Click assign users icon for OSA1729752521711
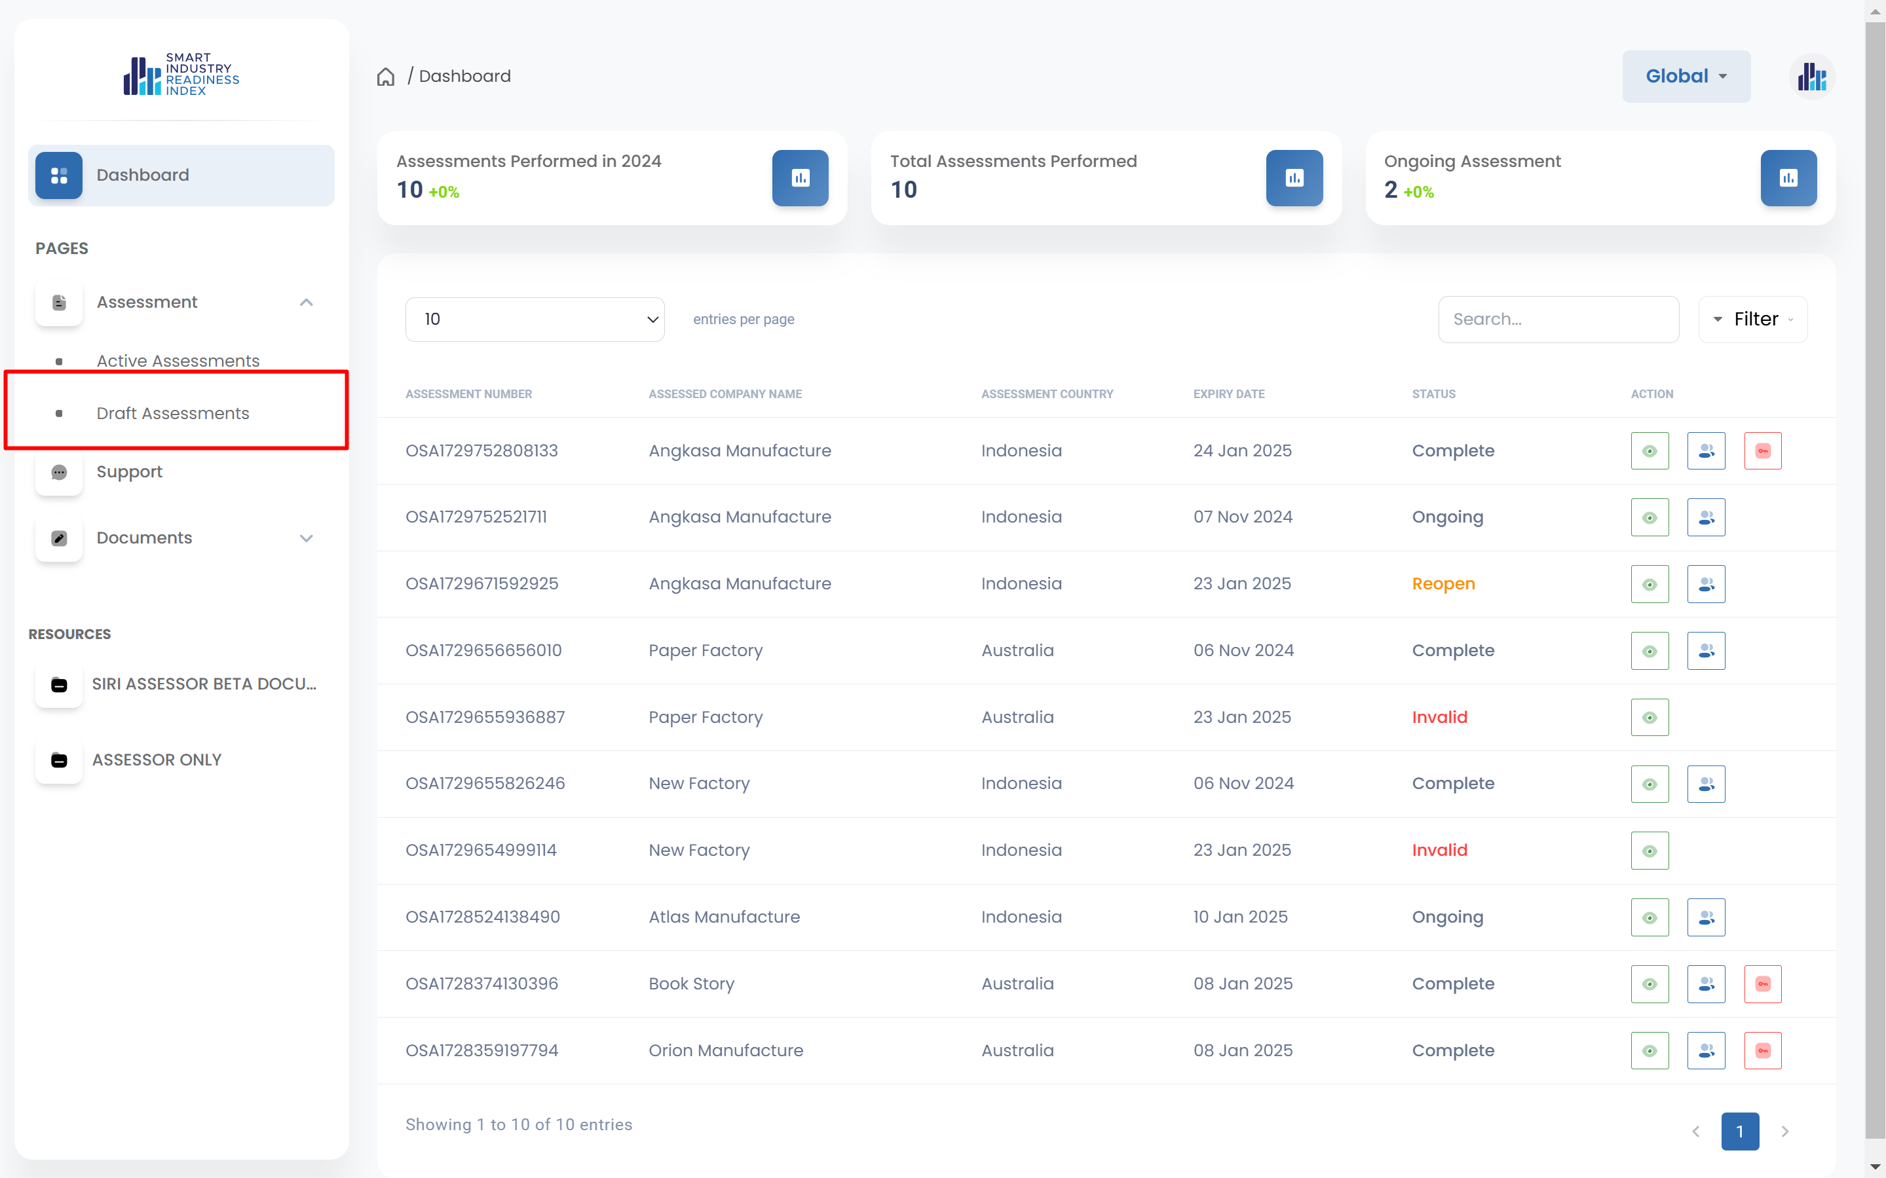This screenshot has height=1178, width=1886. pyautogui.click(x=1705, y=517)
